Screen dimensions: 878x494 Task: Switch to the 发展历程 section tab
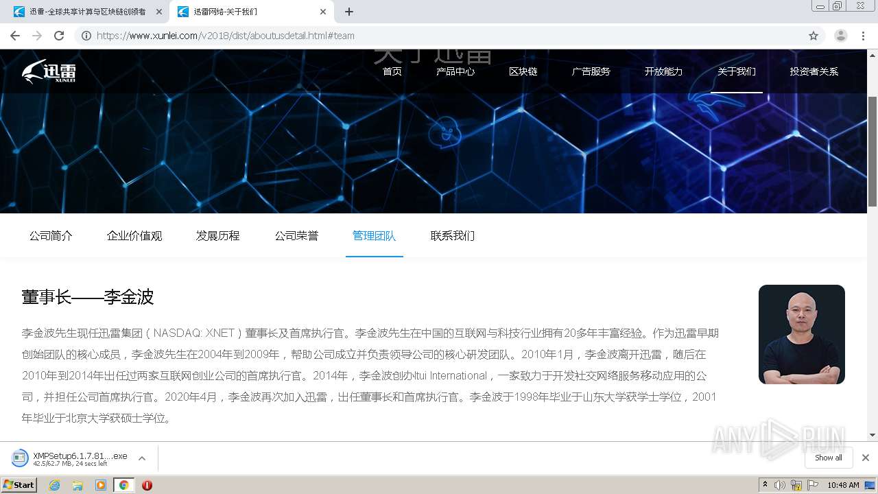pos(218,236)
